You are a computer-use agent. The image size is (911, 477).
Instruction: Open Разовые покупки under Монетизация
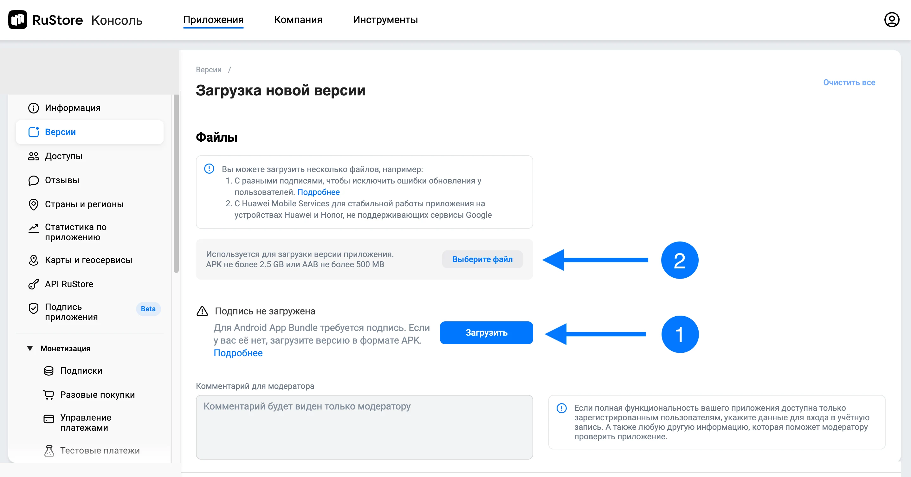tap(89, 395)
